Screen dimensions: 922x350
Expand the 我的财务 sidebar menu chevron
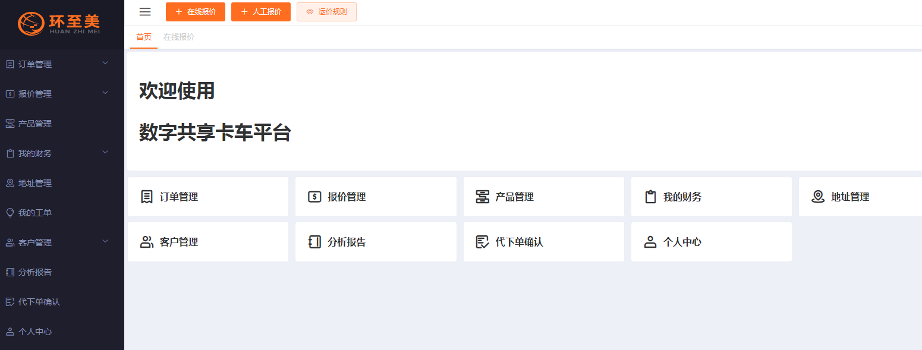[x=105, y=152]
